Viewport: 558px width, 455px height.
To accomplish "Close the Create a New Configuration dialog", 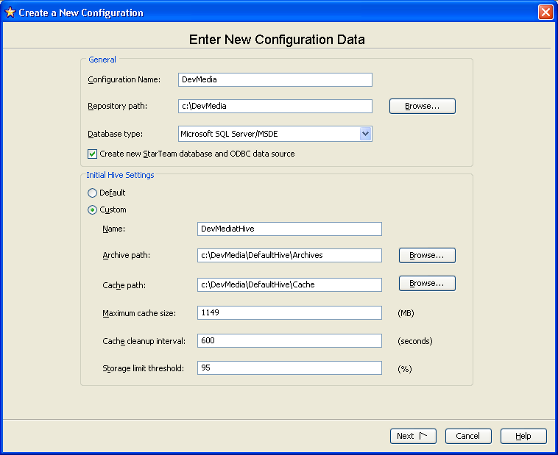I will 545,12.
